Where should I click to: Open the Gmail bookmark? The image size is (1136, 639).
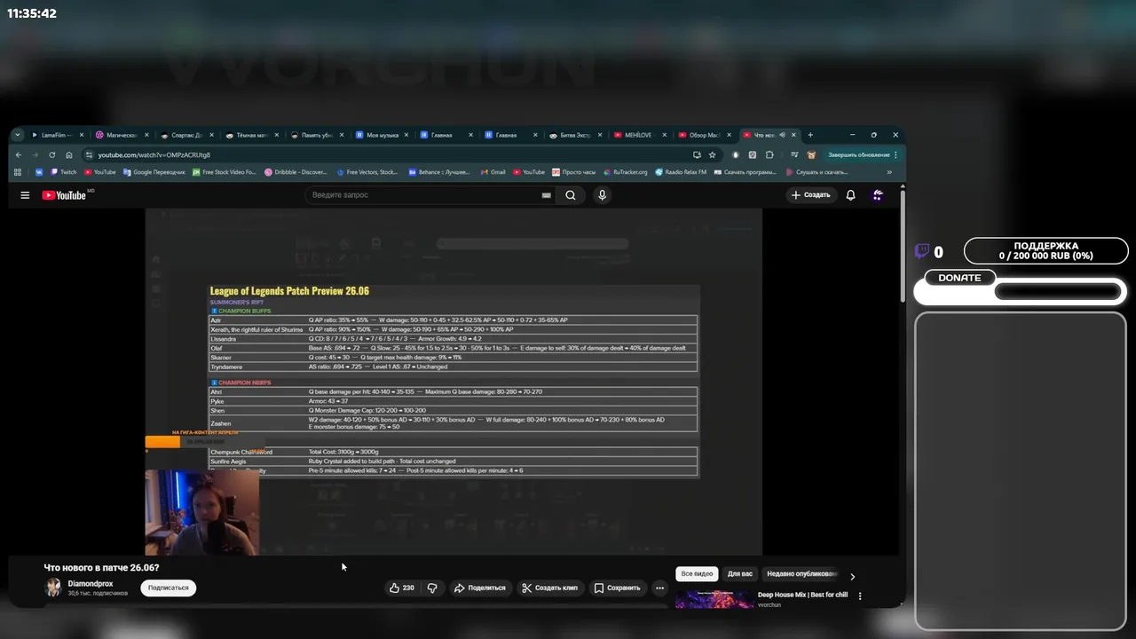point(493,172)
